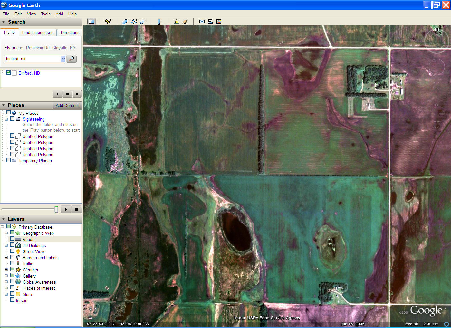The image size is (451, 328).
Task: Click the streaming status indicator in status bar
Action: (446, 324)
